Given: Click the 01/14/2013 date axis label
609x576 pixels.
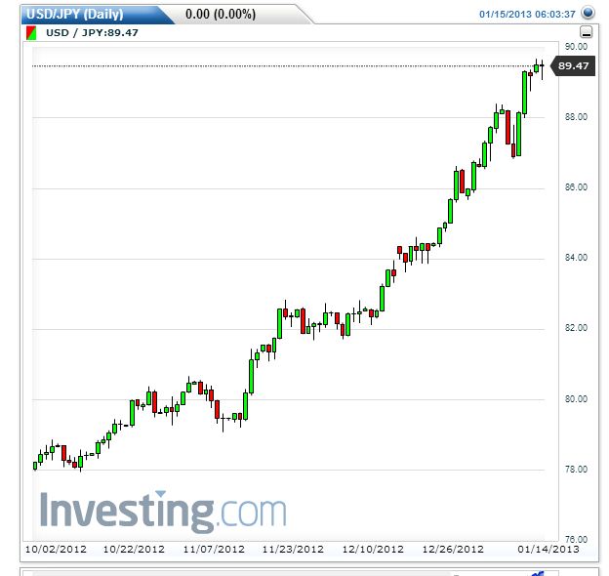Looking at the screenshot, I should pyautogui.click(x=548, y=550).
